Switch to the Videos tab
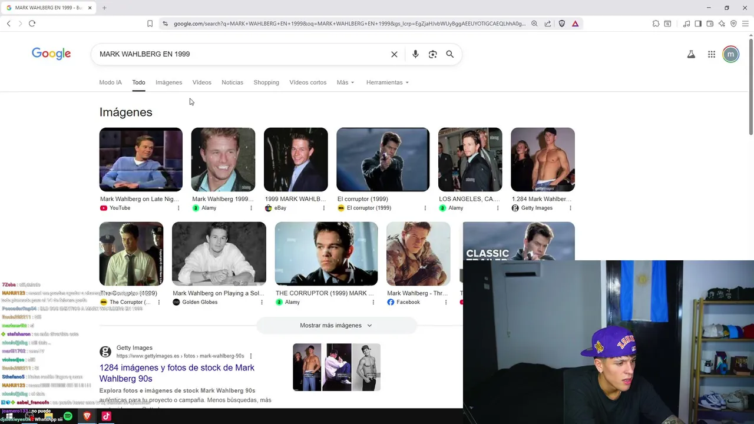 (x=202, y=82)
